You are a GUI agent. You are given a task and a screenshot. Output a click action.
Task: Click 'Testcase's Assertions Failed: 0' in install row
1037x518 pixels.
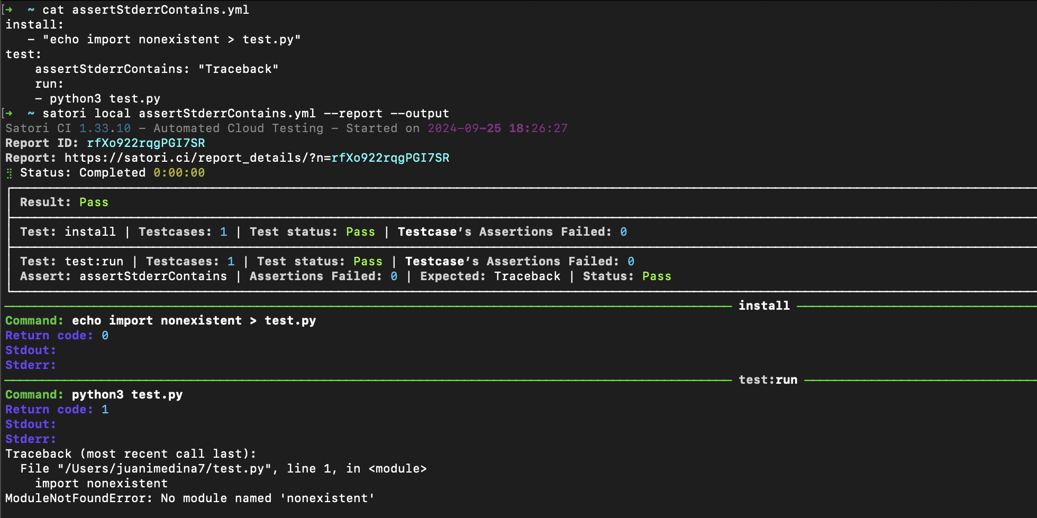pos(513,232)
